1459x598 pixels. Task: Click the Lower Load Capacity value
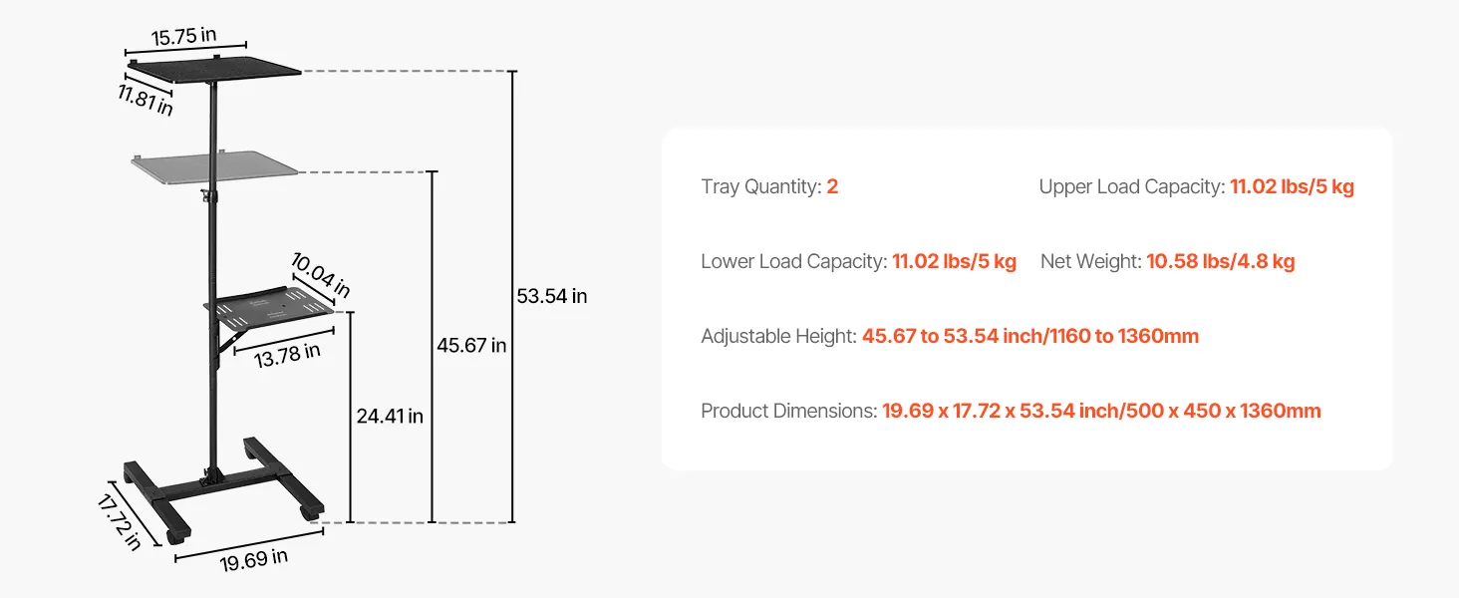954,261
